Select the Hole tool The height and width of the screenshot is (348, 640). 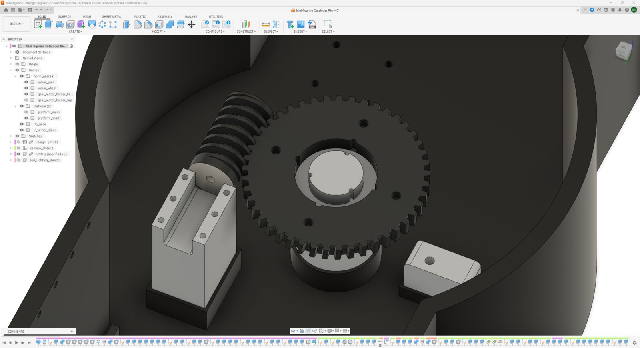[x=70, y=24]
